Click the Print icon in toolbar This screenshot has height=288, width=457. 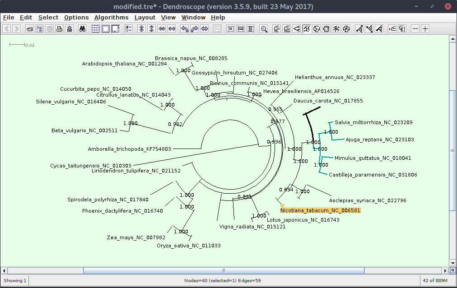(x=59, y=29)
